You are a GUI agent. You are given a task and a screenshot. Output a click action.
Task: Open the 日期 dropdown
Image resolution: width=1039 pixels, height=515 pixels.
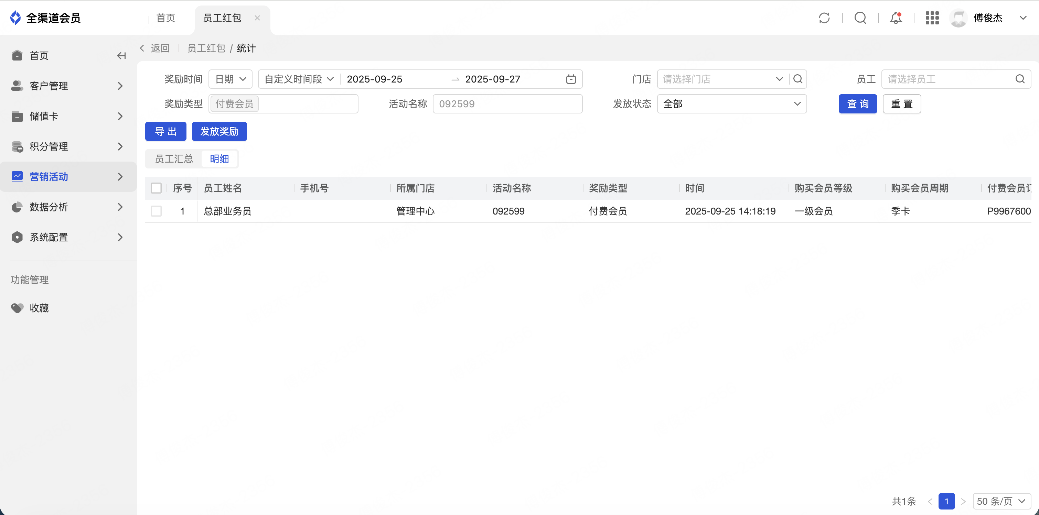click(x=230, y=79)
